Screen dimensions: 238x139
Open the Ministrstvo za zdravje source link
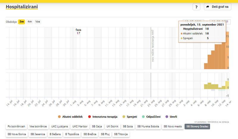pyautogui.click(x=220, y=122)
